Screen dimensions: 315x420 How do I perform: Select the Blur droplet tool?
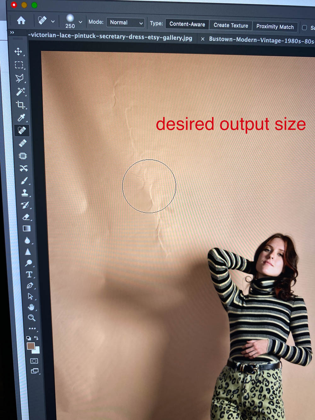[x=27, y=240]
